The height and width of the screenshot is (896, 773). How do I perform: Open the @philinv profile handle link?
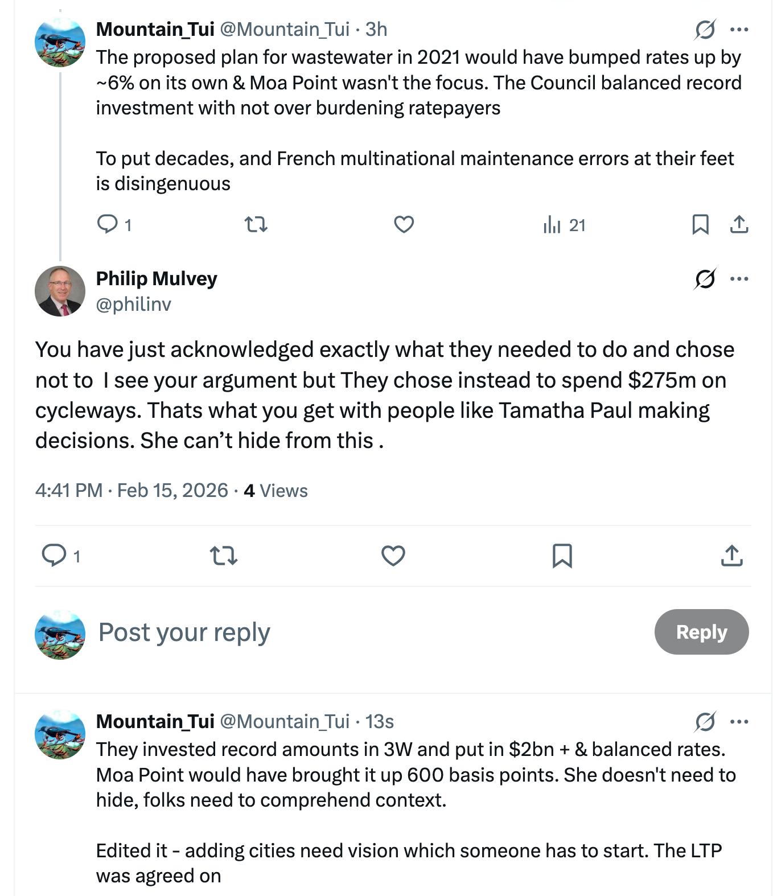point(133,305)
